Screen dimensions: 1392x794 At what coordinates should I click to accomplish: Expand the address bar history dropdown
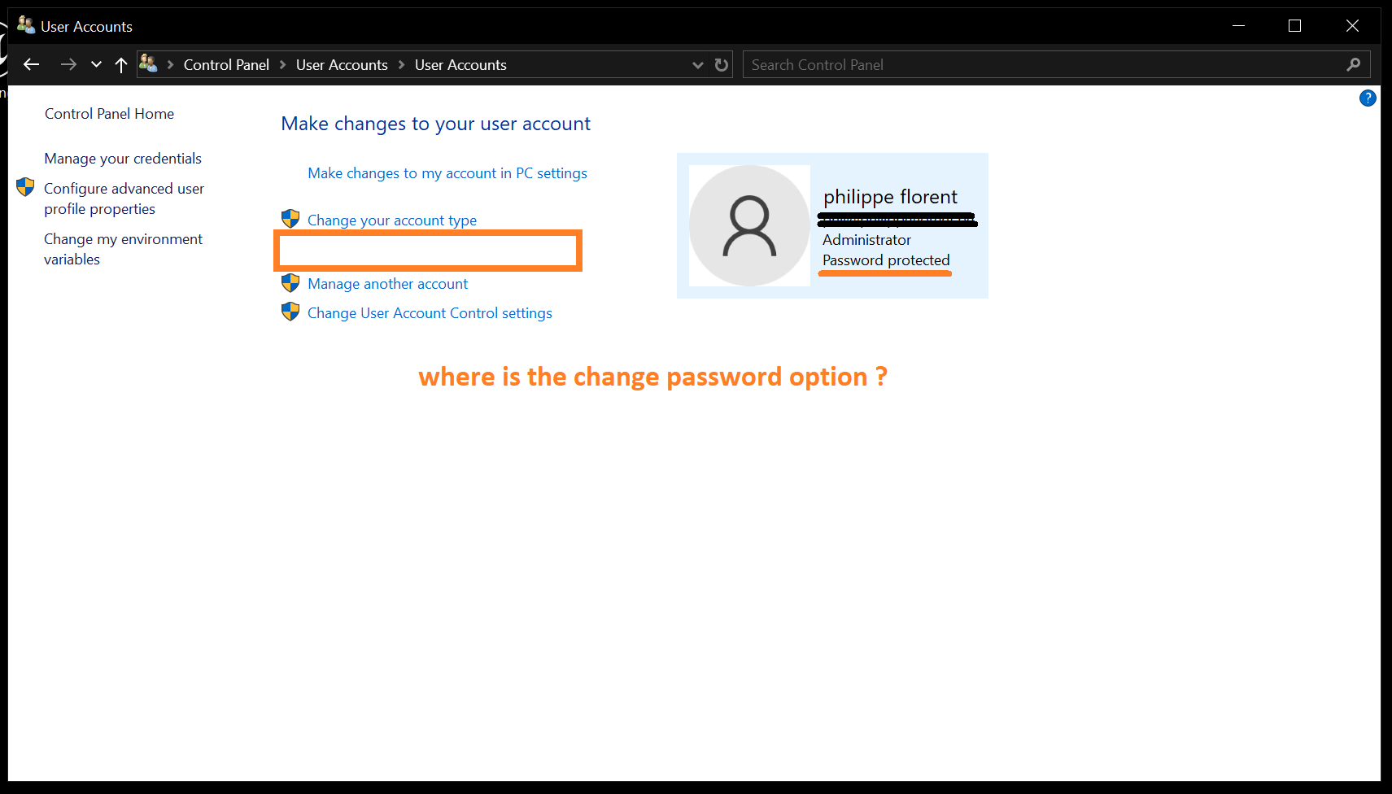point(697,65)
